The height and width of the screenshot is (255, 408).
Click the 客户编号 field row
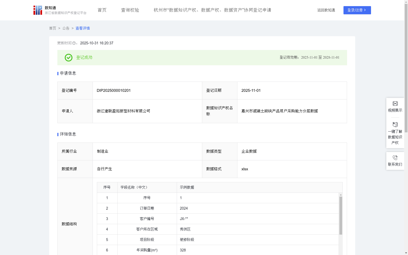point(218,219)
